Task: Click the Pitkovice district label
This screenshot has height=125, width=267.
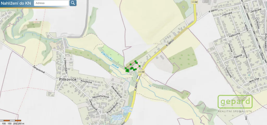Action: [68, 79]
